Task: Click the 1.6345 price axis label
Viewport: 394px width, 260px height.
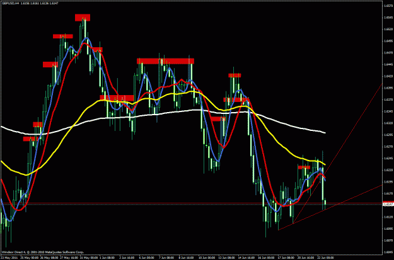Action: (388, 111)
